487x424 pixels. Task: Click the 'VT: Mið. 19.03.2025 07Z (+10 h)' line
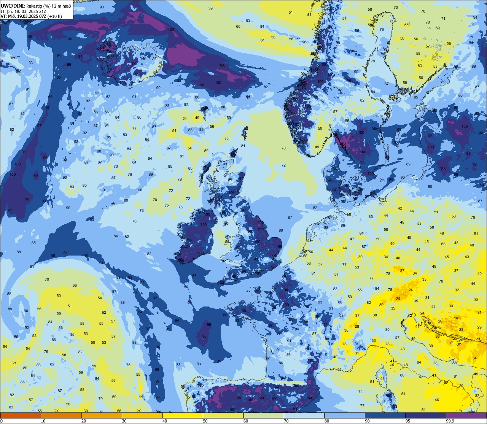coord(31,16)
